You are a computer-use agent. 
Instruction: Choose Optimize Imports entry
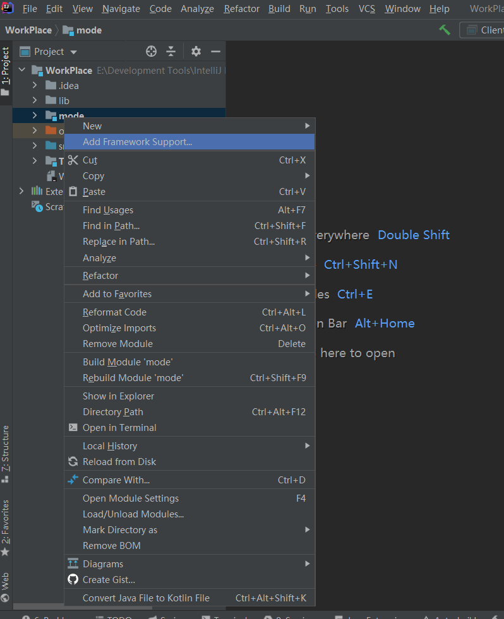[189, 328]
